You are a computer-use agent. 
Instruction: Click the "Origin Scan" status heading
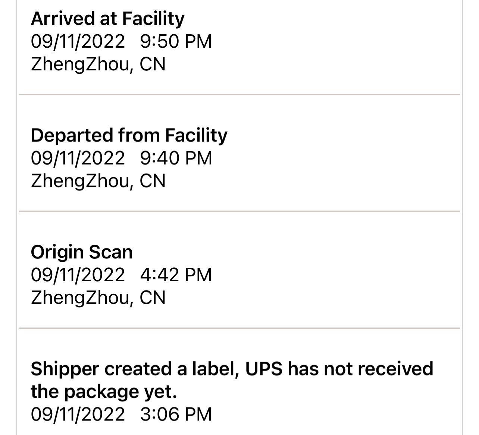pyautogui.click(x=82, y=252)
